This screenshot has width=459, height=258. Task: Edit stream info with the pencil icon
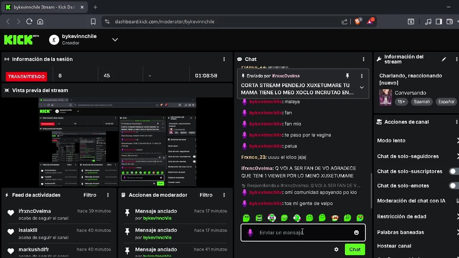click(x=444, y=59)
